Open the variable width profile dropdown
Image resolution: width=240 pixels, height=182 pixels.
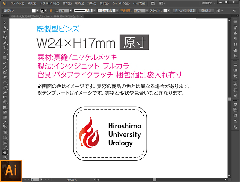(94, 11)
